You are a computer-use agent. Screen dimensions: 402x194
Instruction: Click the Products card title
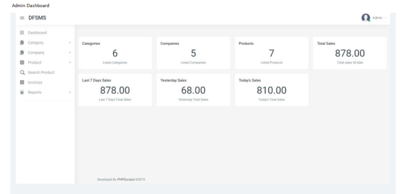(x=246, y=44)
